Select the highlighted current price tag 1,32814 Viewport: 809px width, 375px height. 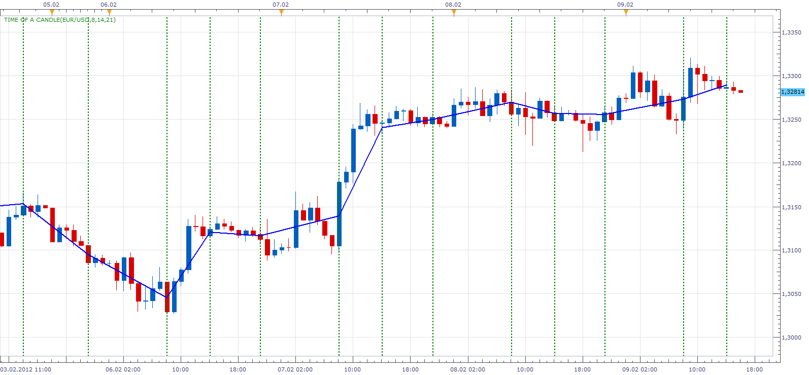(793, 92)
